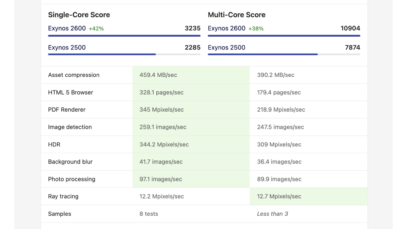Click the Less than 3 samples text
The height and width of the screenshot is (229, 407).
click(x=273, y=214)
